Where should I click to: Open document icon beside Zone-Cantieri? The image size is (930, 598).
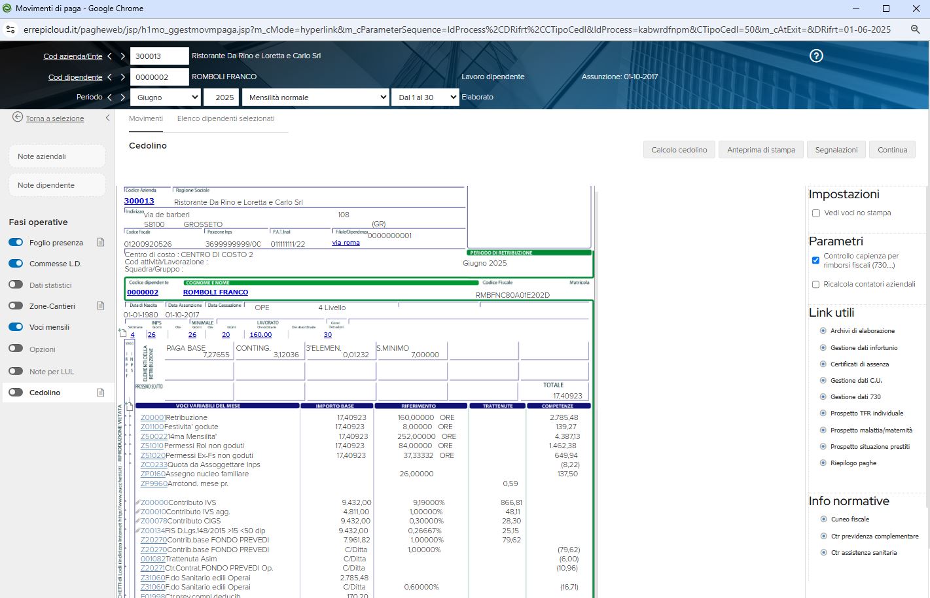click(x=101, y=306)
